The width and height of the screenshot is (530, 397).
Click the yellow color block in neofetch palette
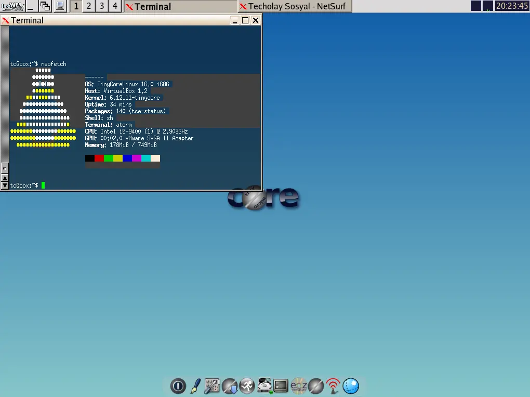(118, 158)
